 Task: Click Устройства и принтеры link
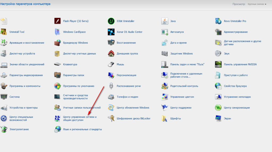[24, 108]
